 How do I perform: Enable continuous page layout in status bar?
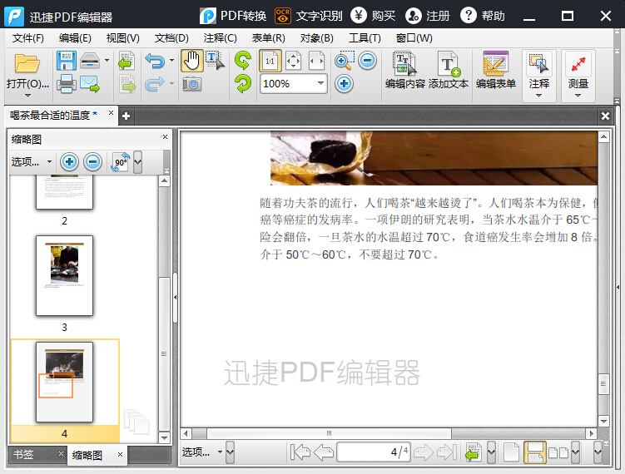tap(534, 452)
